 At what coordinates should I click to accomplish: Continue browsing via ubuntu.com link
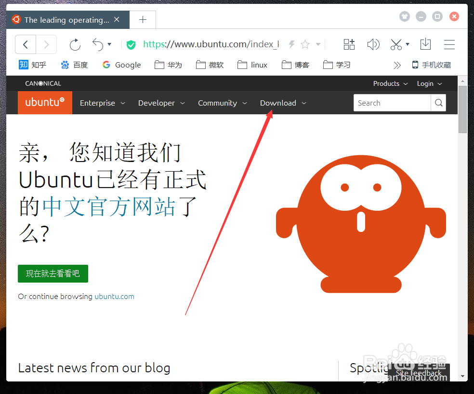[x=114, y=296]
